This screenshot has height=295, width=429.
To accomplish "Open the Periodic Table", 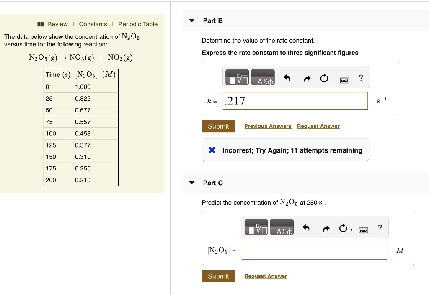I will pyautogui.click(x=138, y=24).
